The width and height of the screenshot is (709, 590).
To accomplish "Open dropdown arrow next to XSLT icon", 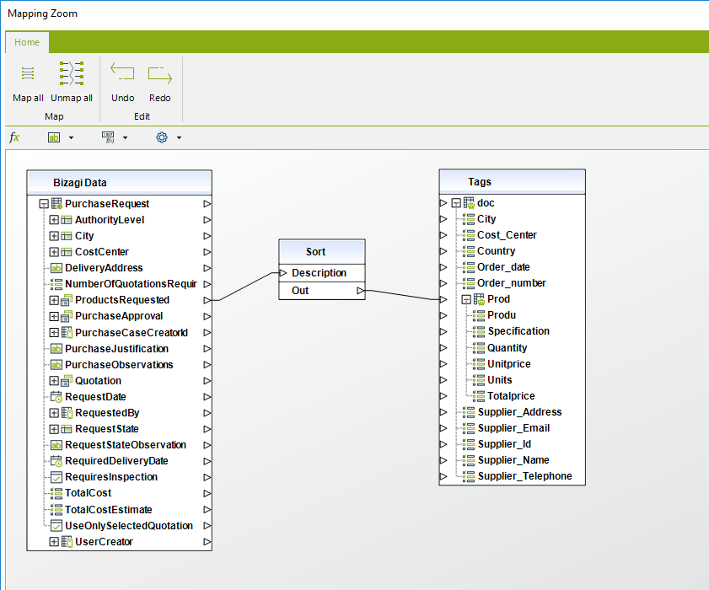I will pyautogui.click(x=126, y=138).
